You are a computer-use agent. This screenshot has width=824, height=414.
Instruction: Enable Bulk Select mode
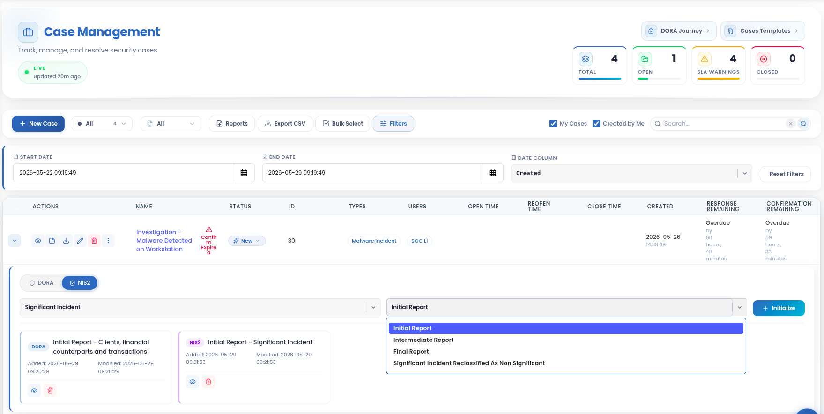tap(342, 124)
